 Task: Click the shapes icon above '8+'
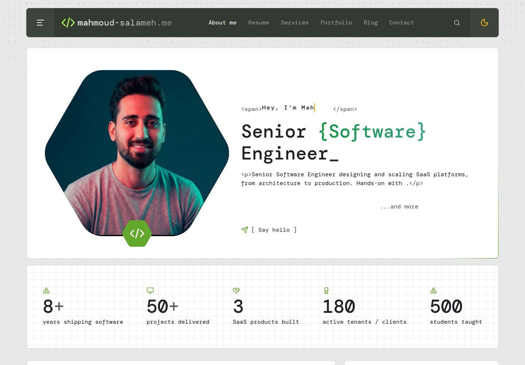(46, 291)
